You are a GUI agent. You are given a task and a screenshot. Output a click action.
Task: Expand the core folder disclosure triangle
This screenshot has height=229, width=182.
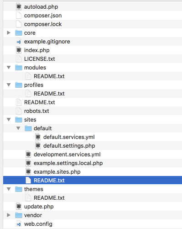9,32
